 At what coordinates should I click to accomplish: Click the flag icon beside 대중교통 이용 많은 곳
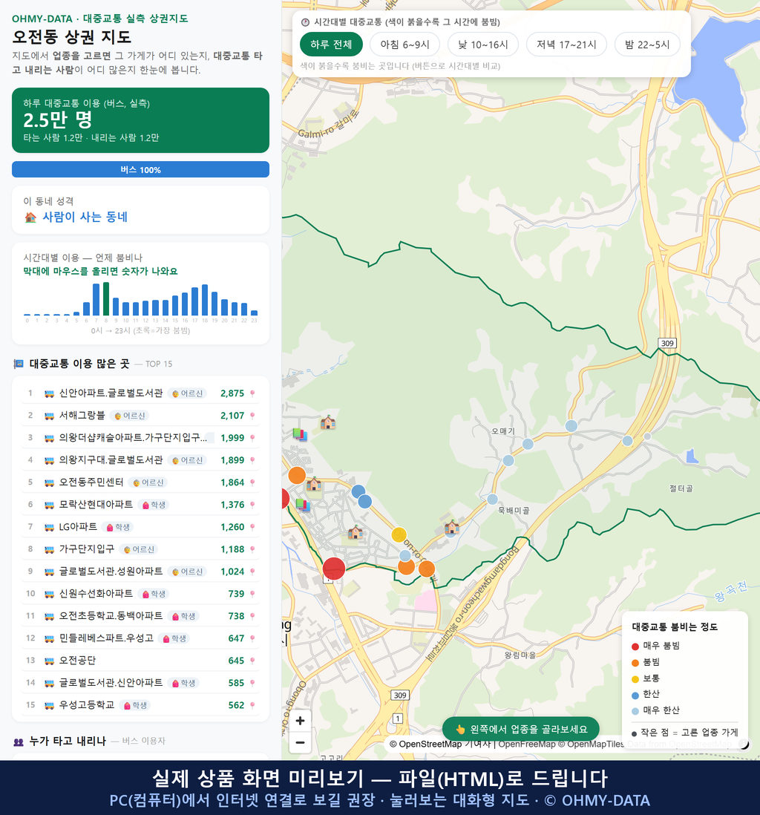19,364
